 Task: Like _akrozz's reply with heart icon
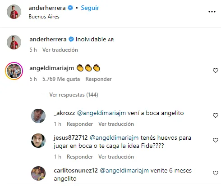pos(216,115)
